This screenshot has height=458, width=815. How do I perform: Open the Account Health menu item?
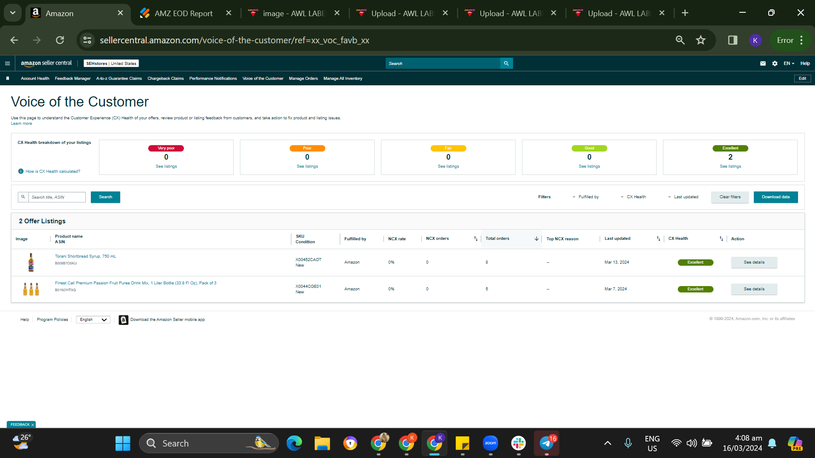35,79
